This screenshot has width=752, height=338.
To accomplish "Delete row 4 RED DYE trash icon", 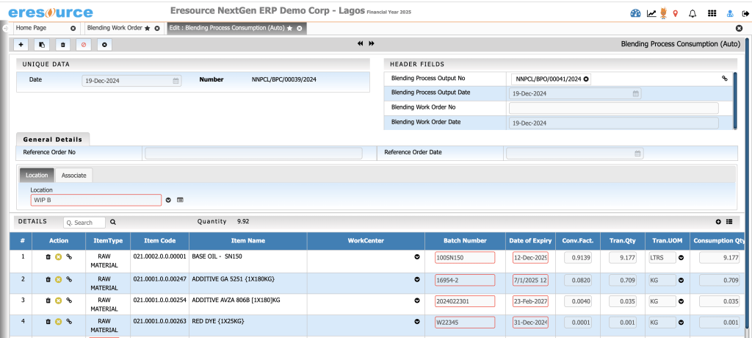I will click(48, 322).
